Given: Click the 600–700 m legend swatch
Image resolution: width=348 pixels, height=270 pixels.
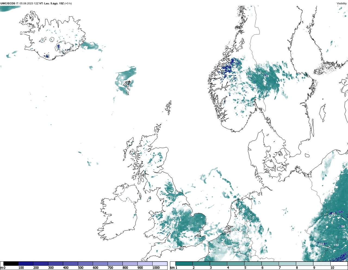Looking at the screenshot, I should (x=100, y=263).
